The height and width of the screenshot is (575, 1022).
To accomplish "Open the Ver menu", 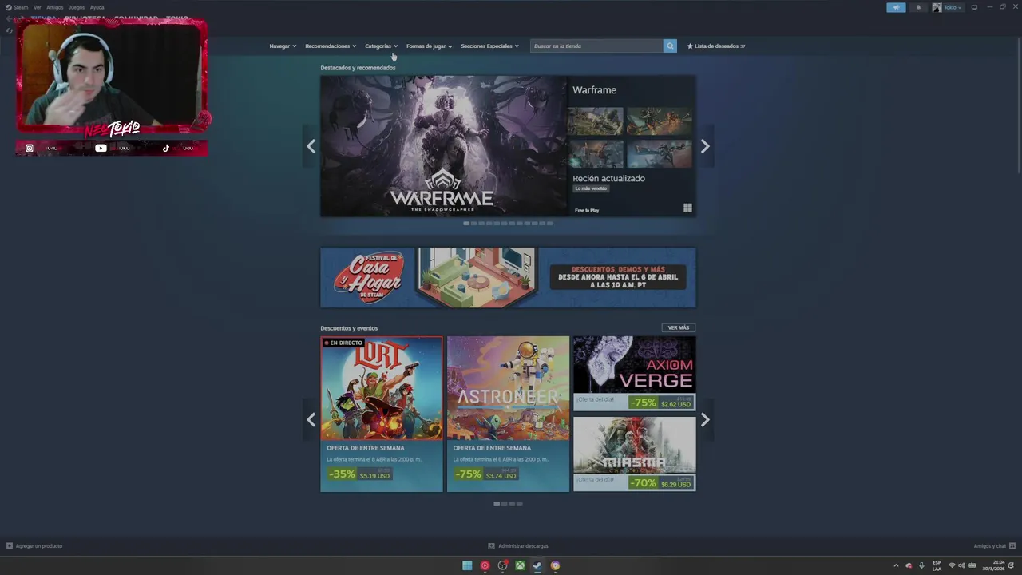I will click(x=37, y=7).
